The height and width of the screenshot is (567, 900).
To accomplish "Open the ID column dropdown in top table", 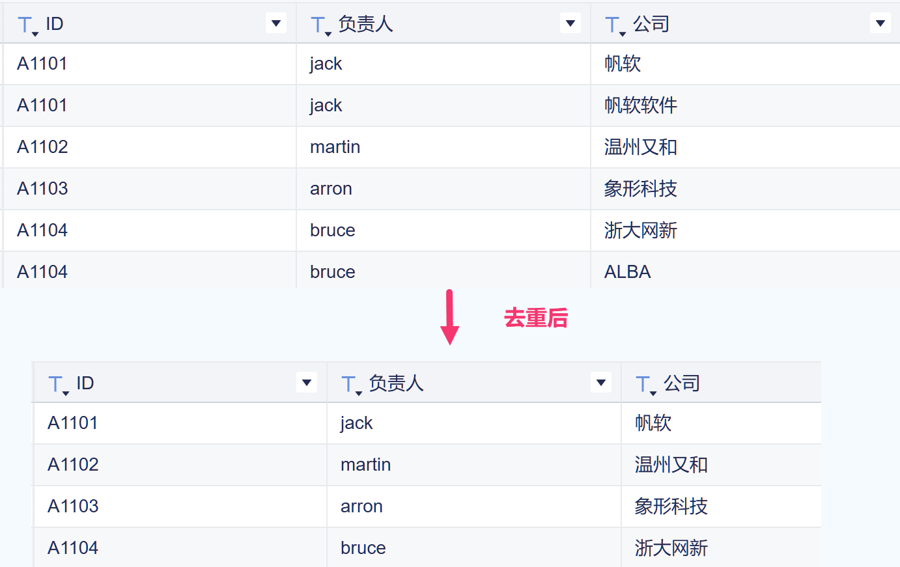I will point(276,23).
